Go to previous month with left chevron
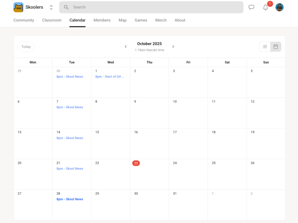 click(126, 46)
